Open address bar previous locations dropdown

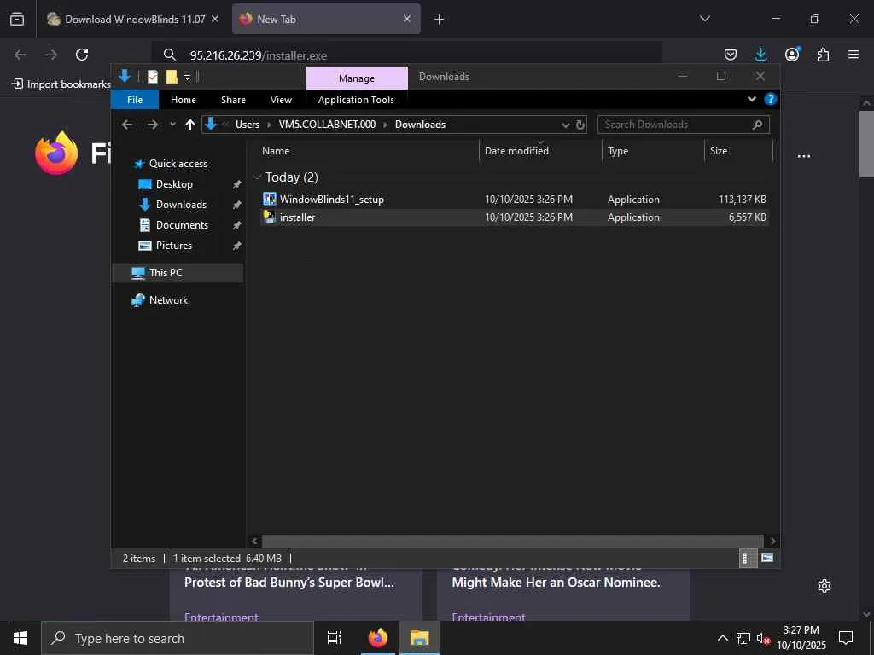pos(565,125)
